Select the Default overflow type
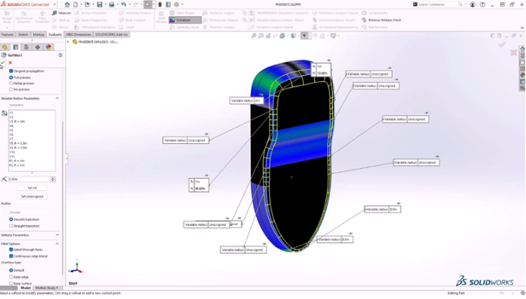This screenshot has height=299, width=526. click(11, 270)
